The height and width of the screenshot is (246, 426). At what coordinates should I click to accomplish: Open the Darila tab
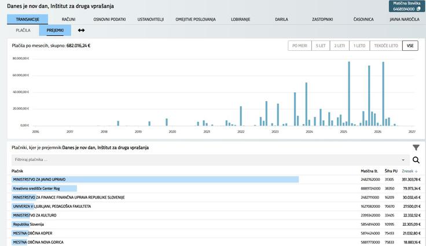coord(281,19)
